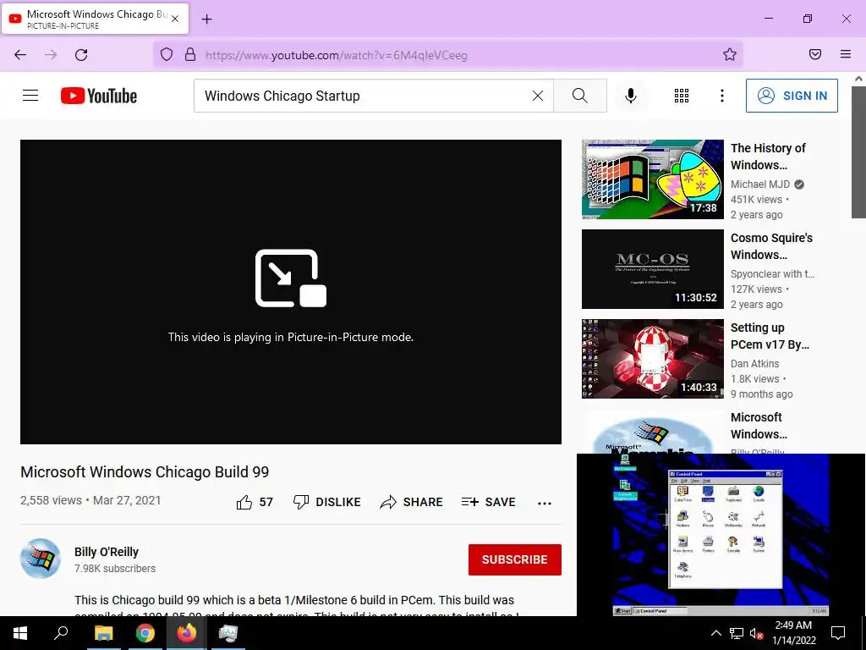Click the page vertical scrollbar thumb

858,151
